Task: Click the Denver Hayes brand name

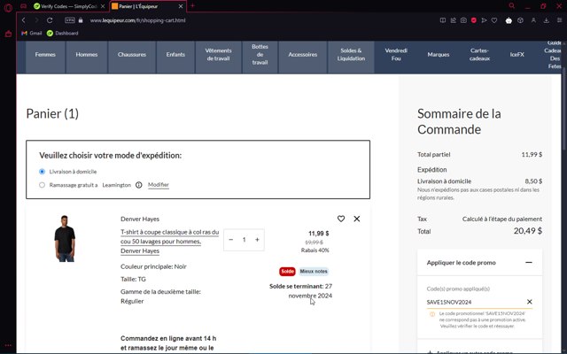Action: tap(140, 219)
